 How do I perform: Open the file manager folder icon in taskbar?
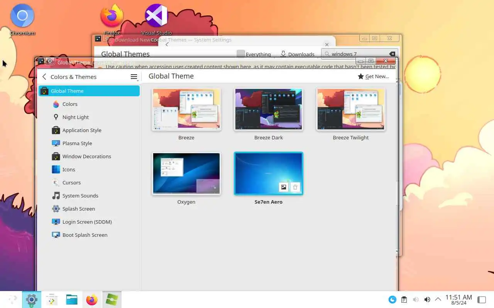pos(72,300)
